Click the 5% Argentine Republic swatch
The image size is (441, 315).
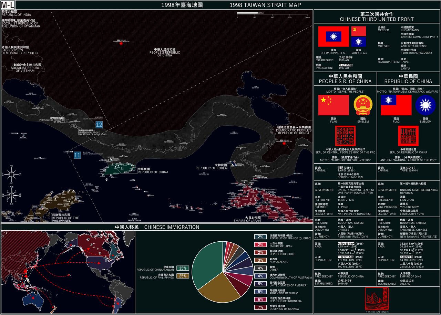pos(260,292)
